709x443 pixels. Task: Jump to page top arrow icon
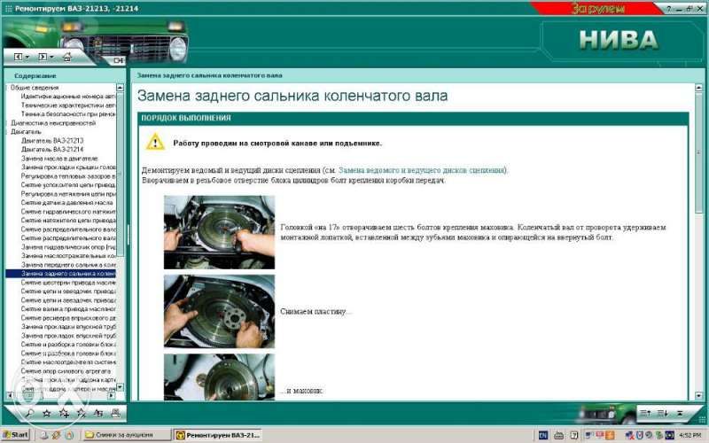(680, 413)
